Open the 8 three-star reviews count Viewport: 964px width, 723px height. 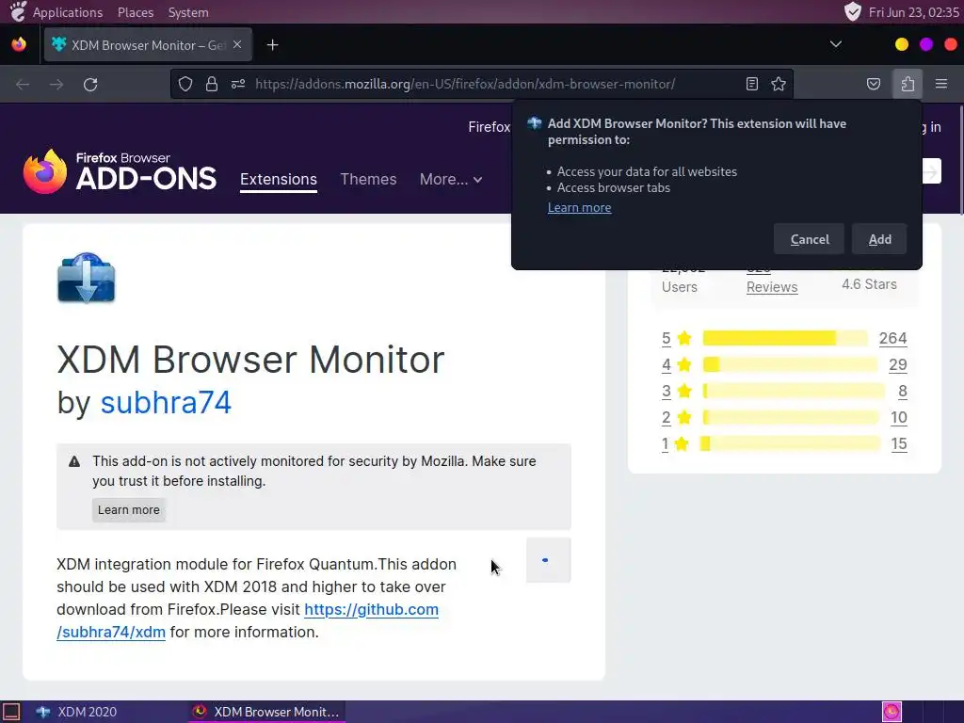tap(903, 391)
